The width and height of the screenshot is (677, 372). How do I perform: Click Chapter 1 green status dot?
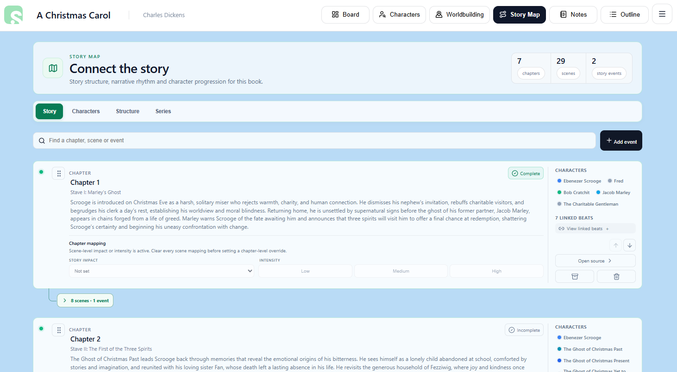coord(41,172)
